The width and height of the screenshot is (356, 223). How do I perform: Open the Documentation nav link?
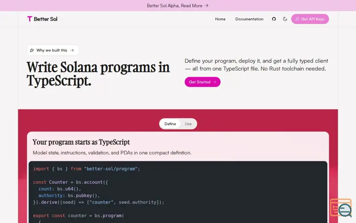tap(249, 19)
